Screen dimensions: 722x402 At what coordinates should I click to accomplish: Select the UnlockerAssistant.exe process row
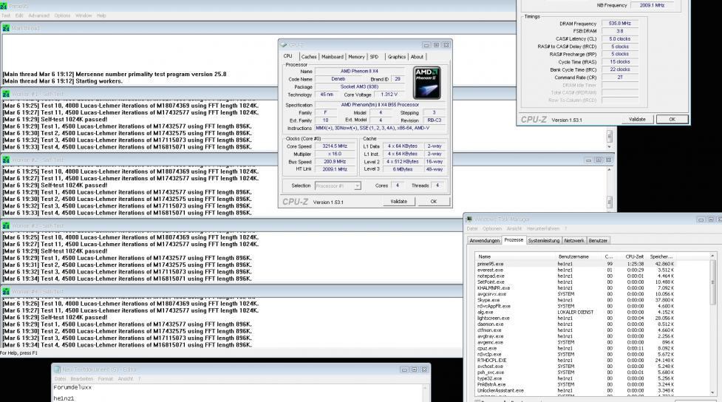pos(576,390)
